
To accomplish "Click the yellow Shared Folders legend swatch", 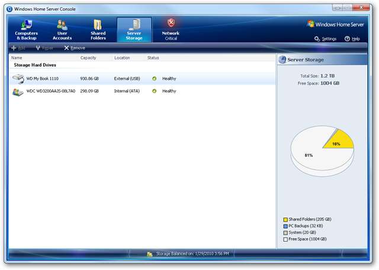I will pyautogui.click(x=285, y=220).
